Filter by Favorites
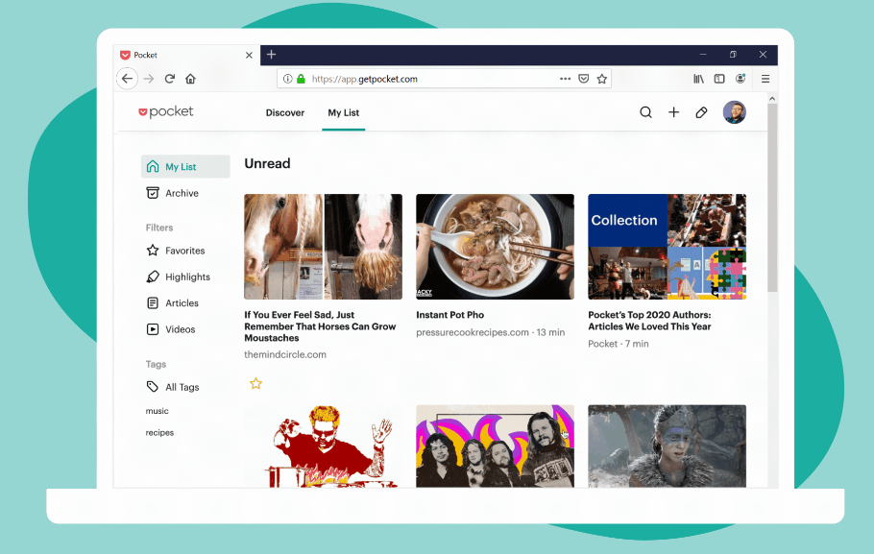Image resolution: width=874 pixels, height=554 pixels. tap(176, 251)
